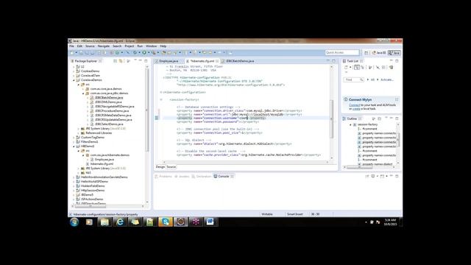Open the Run menu
The width and height of the screenshot is (471, 265).
pyautogui.click(x=140, y=46)
